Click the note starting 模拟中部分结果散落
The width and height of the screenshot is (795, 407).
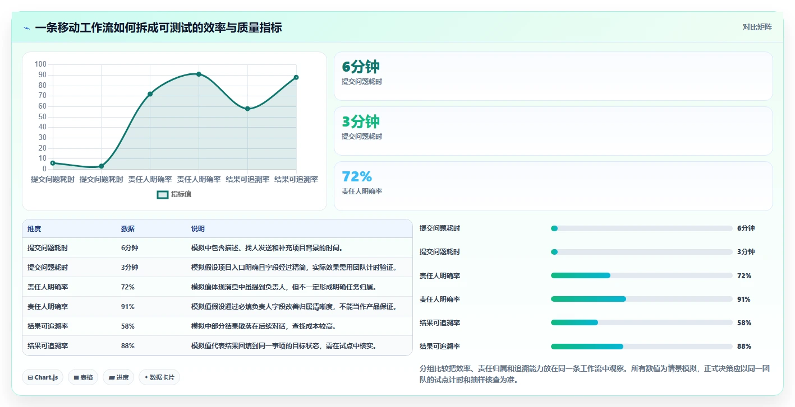(x=264, y=326)
